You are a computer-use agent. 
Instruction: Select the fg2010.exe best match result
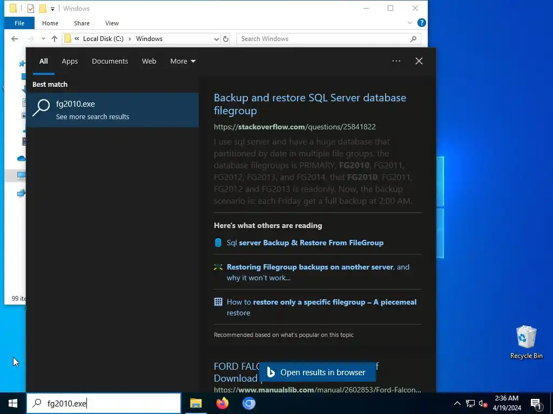(112, 110)
